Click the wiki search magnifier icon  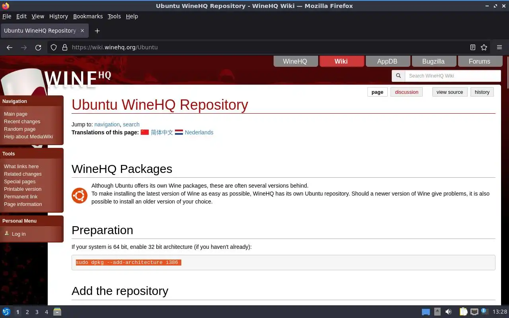point(398,76)
